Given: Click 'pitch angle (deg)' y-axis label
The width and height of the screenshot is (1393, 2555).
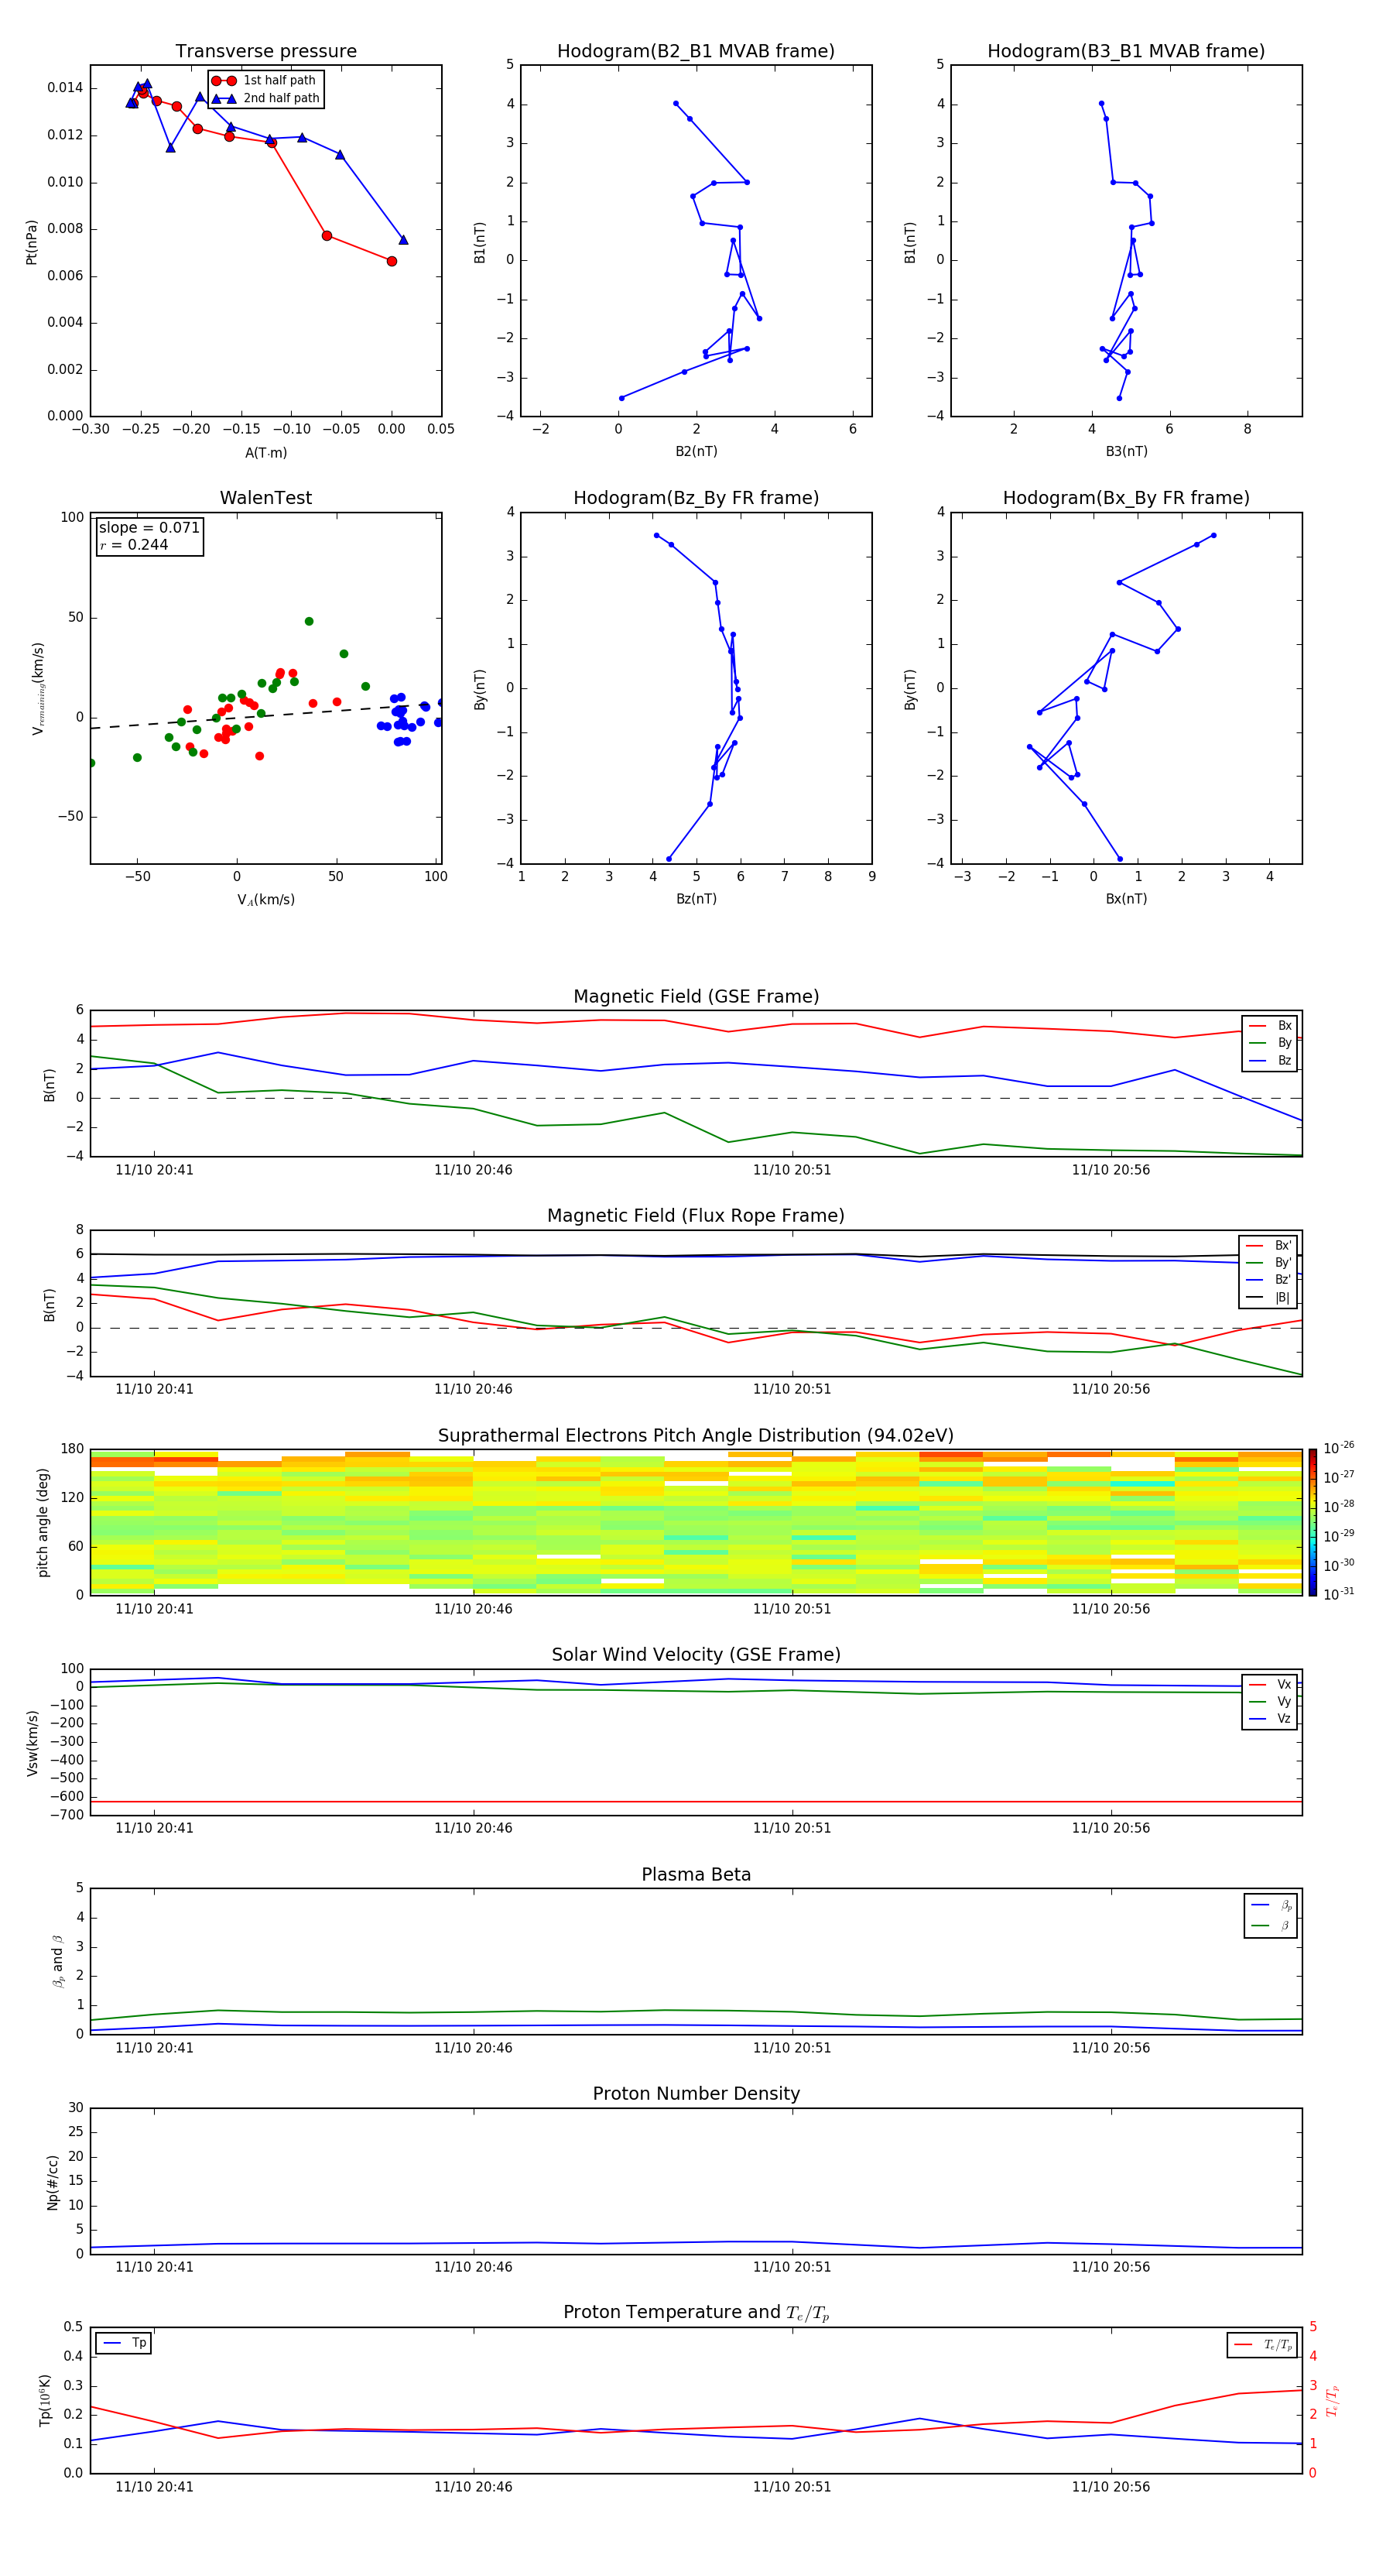Looking at the screenshot, I should 43,1522.
